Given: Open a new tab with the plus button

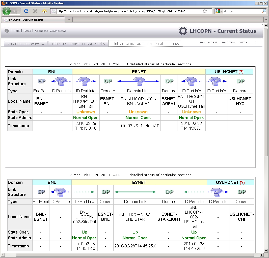Looking at the screenshot, I should click(69, 19).
